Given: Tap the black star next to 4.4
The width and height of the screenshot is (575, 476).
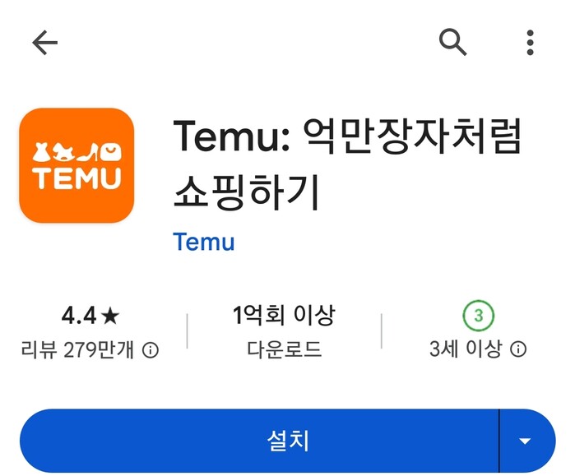Looking at the screenshot, I should pos(110,316).
